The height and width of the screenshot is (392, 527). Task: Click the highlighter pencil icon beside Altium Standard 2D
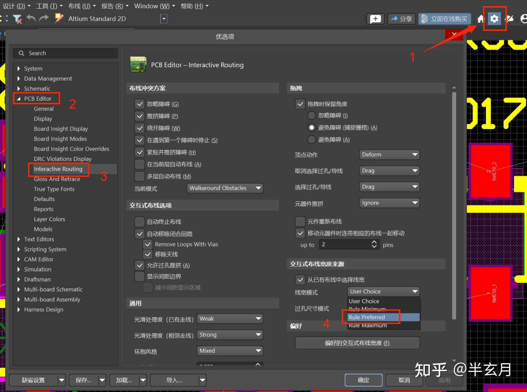59,18
